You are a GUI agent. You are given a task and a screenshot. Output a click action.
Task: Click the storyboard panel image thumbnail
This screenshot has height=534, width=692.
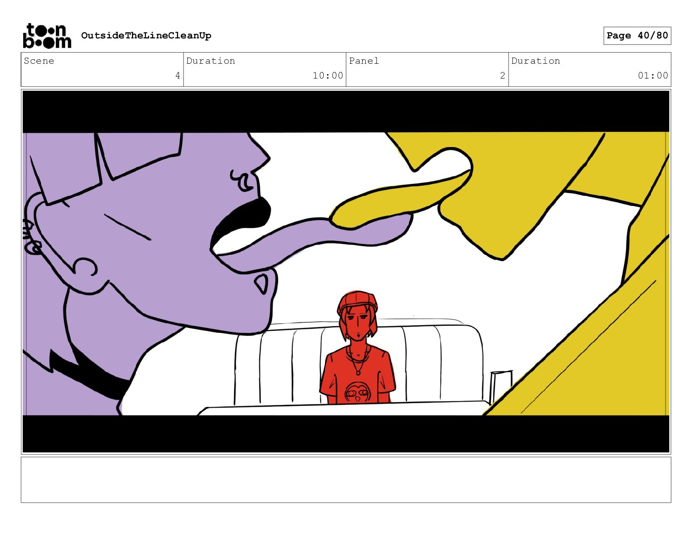point(346,272)
